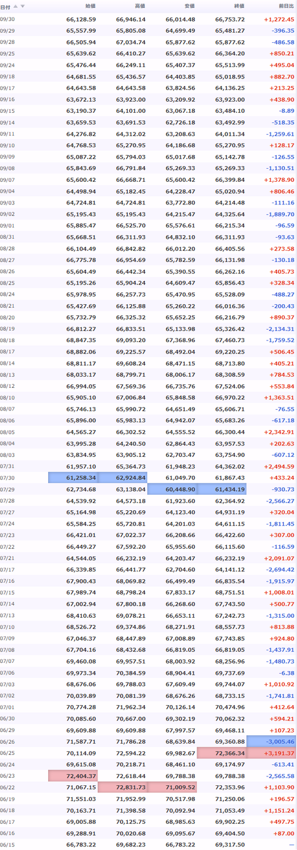Select the closing price 66,422.60
The image size is (297, 850).
point(230,535)
